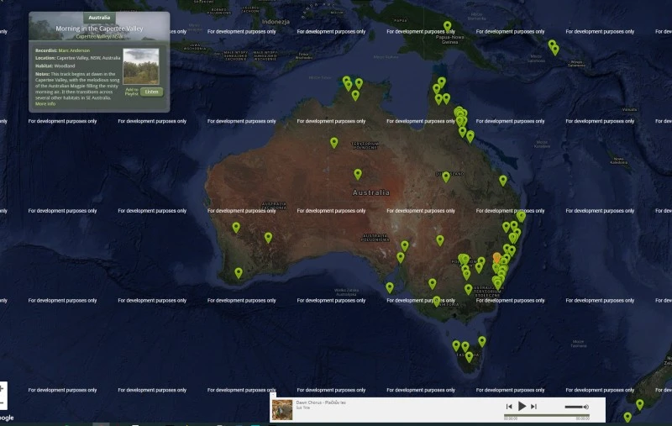Zoom out of the map
This screenshot has height=426, width=672.
click(x=3, y=403)
